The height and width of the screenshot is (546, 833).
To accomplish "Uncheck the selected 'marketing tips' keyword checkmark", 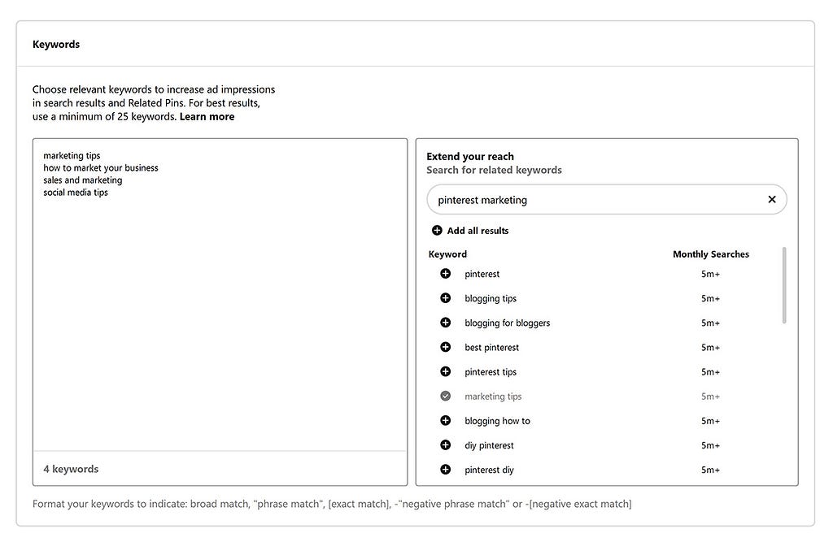I will [445, 396].
